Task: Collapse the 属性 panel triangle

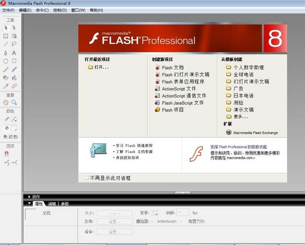Action: 29,203
